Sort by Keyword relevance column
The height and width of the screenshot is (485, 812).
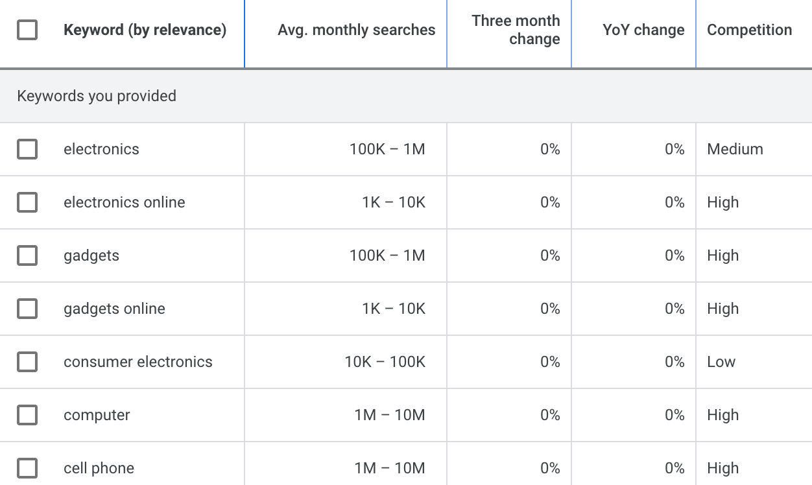145,29
